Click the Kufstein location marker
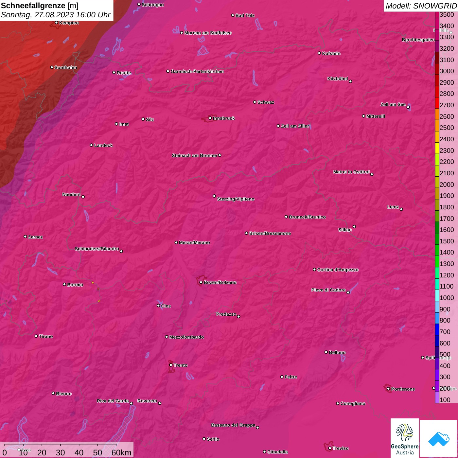The height and width of the screenshot is (458, 458). tap(319, 53)
